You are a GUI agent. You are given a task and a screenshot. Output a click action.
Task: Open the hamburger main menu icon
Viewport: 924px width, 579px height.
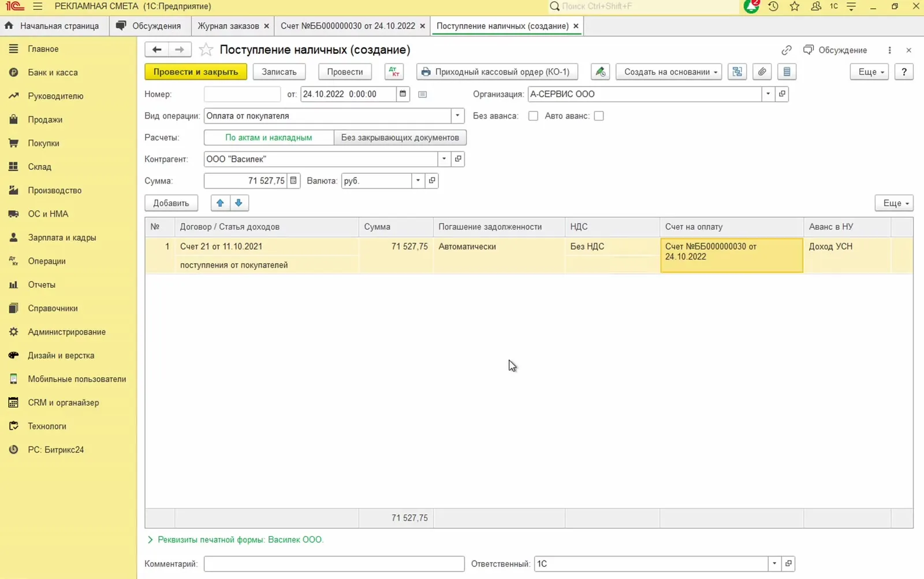pos(38,6)
